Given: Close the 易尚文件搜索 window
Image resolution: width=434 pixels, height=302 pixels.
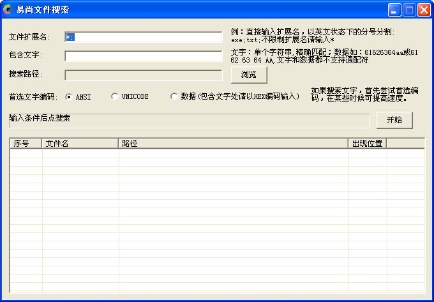Looking at the screenshot, I should pyautogui.click(x=423, y=10).
